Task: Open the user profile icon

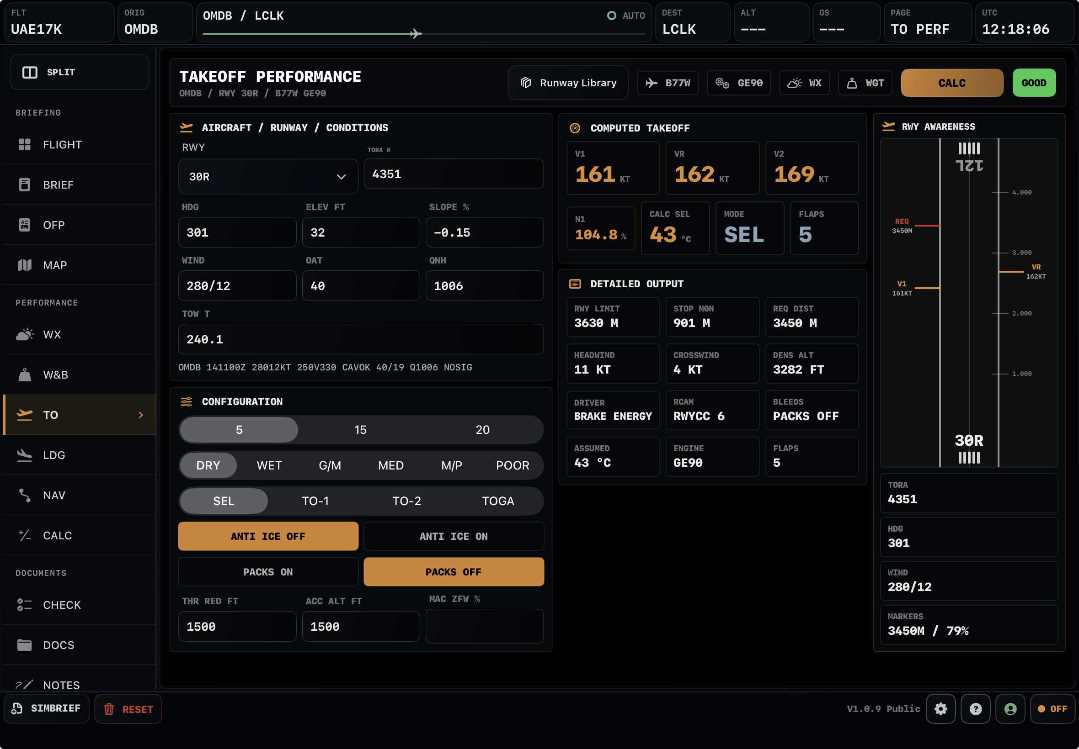Action: coord(1010,709)
